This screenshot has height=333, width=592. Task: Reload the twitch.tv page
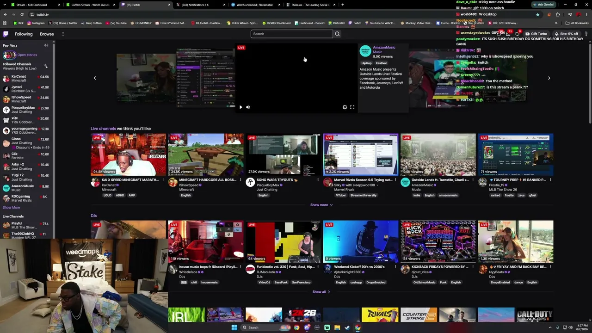(22, 14)
